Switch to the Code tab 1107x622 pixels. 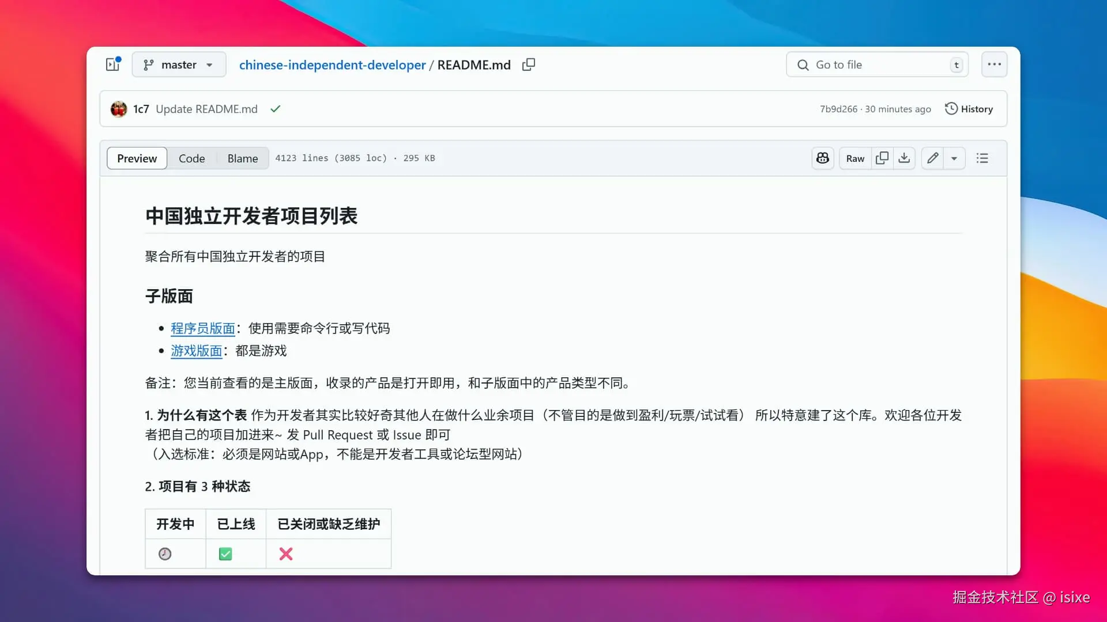[191, 158]
